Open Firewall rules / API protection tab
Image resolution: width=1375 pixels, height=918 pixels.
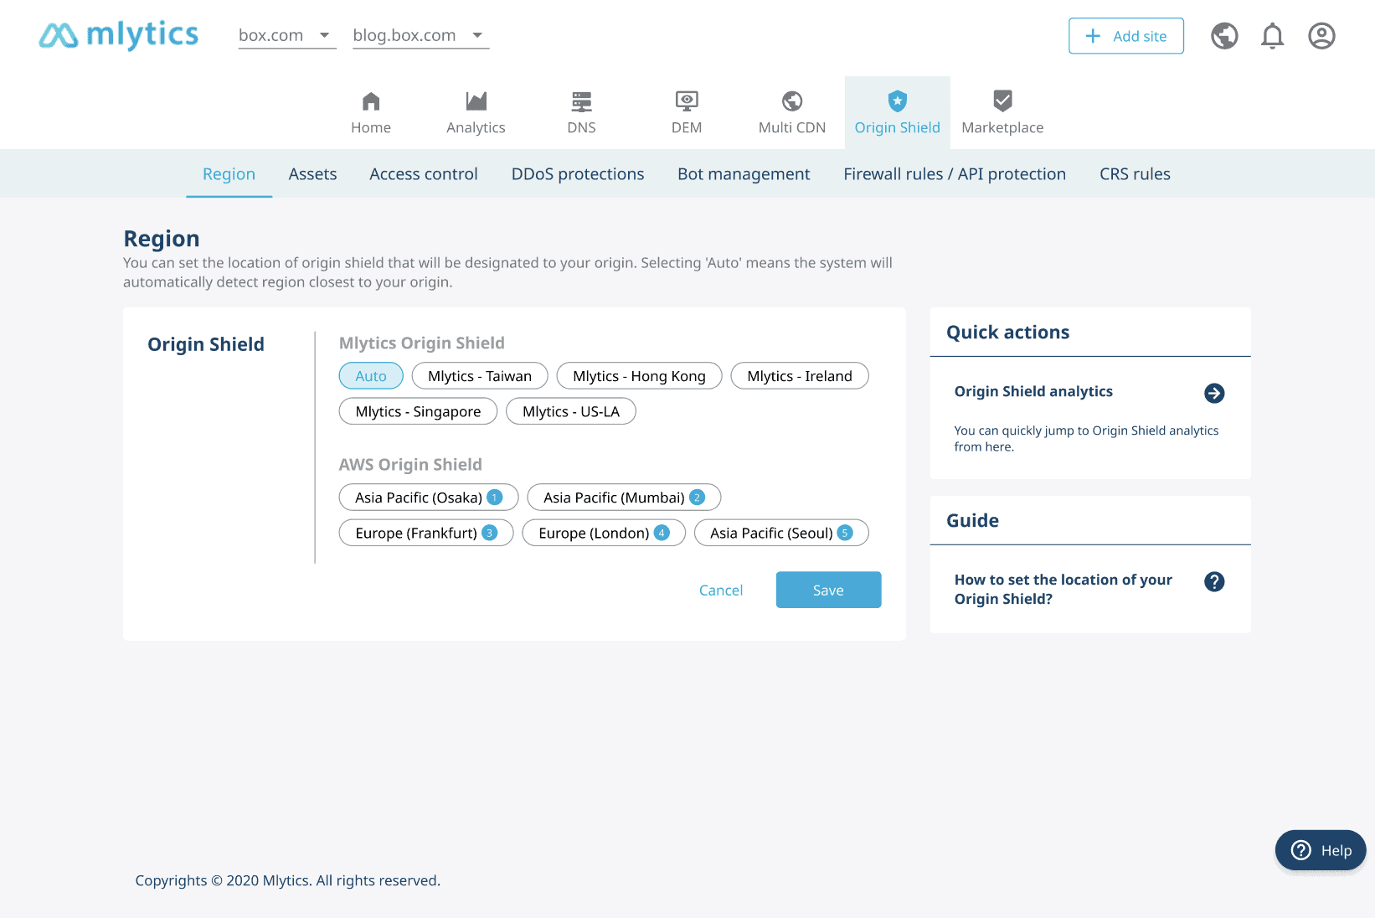[955, 174]
